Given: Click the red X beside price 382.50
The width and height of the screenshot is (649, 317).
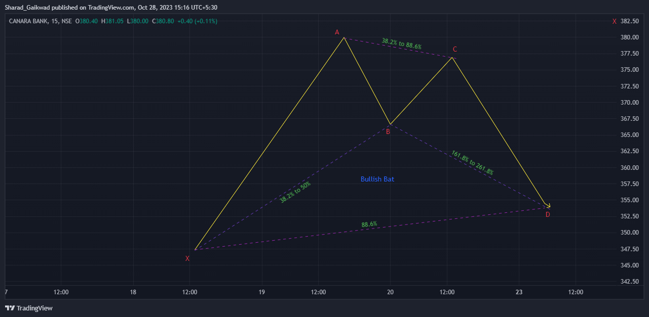Looking at the screenshot, I should [614, 21].
